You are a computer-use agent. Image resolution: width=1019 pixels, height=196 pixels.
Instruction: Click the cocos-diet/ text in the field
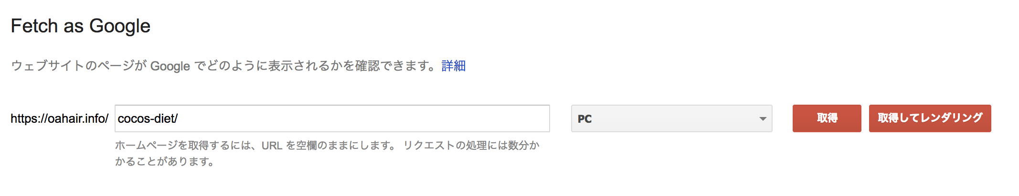(x=148, y=118)
